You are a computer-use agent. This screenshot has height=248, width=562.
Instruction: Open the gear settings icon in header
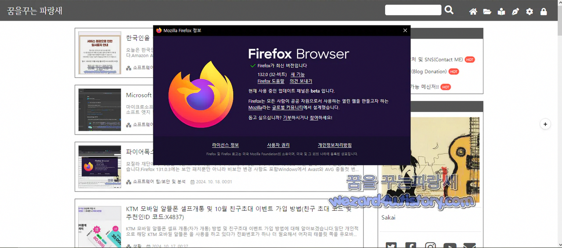pos(530,12)
